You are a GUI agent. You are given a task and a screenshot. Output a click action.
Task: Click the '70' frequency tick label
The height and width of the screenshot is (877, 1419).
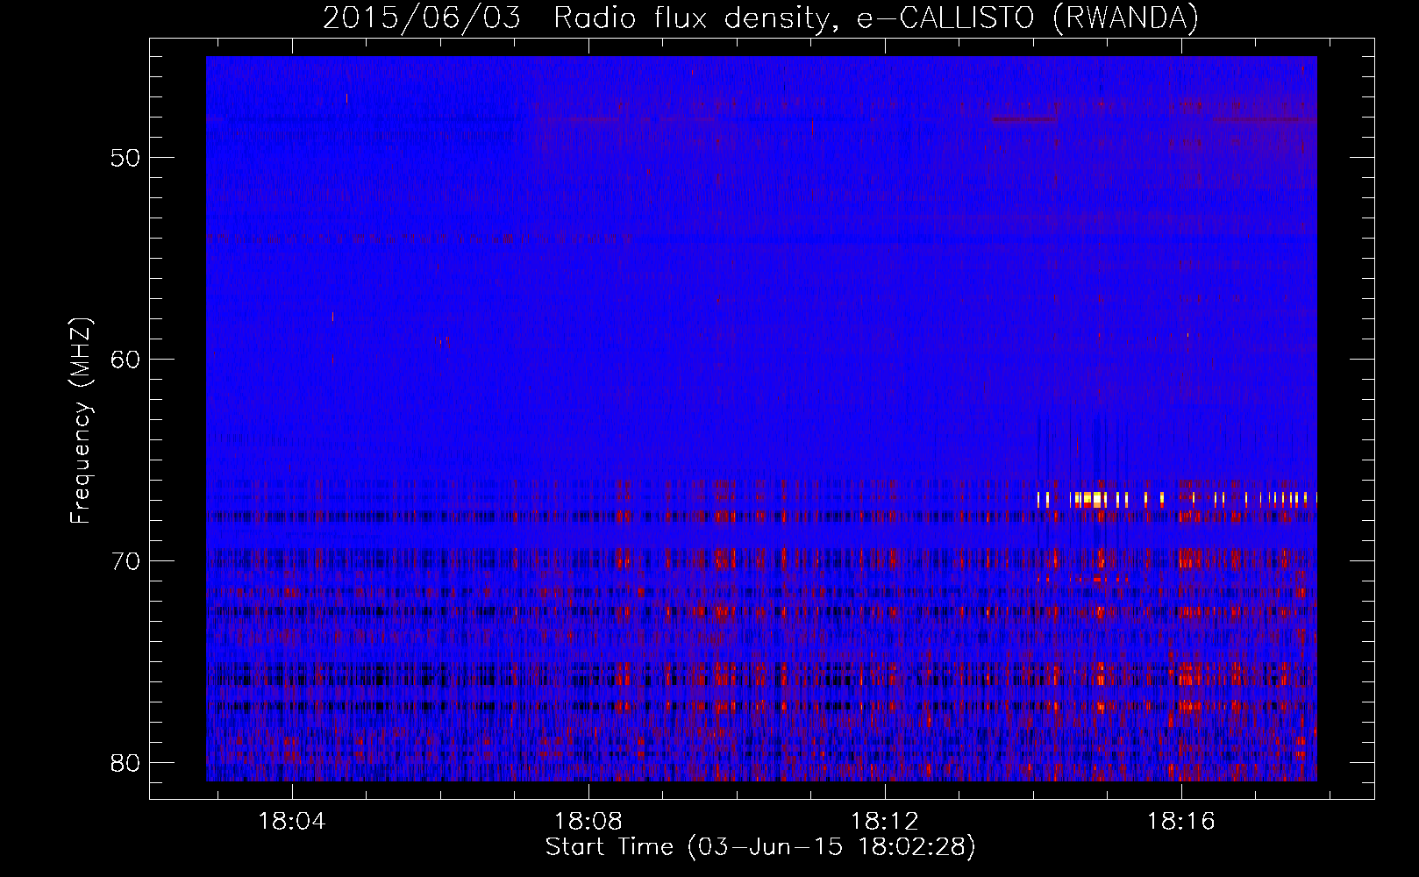[125, 561]
